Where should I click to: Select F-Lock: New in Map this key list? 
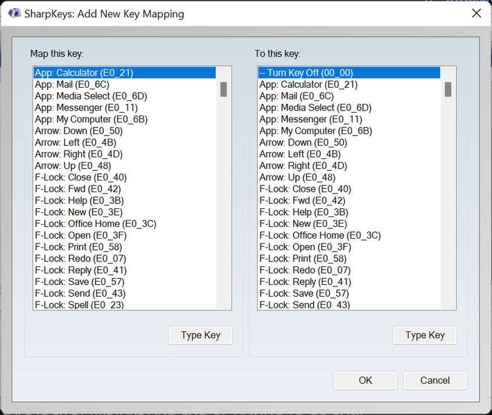pyautogui.click(x=125, y=212)
